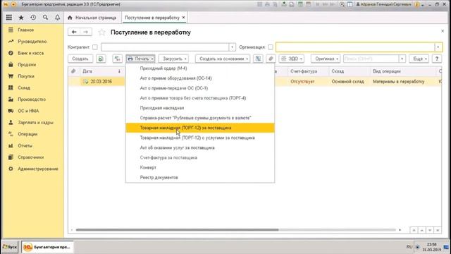The width and height of the screenshot is (451, 254).
Task: Click the Создать button
Action: click(x=80, y=59)
